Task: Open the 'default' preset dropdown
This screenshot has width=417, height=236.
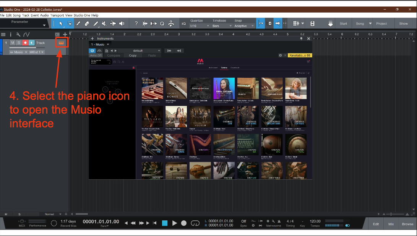Action: point(140,50)
